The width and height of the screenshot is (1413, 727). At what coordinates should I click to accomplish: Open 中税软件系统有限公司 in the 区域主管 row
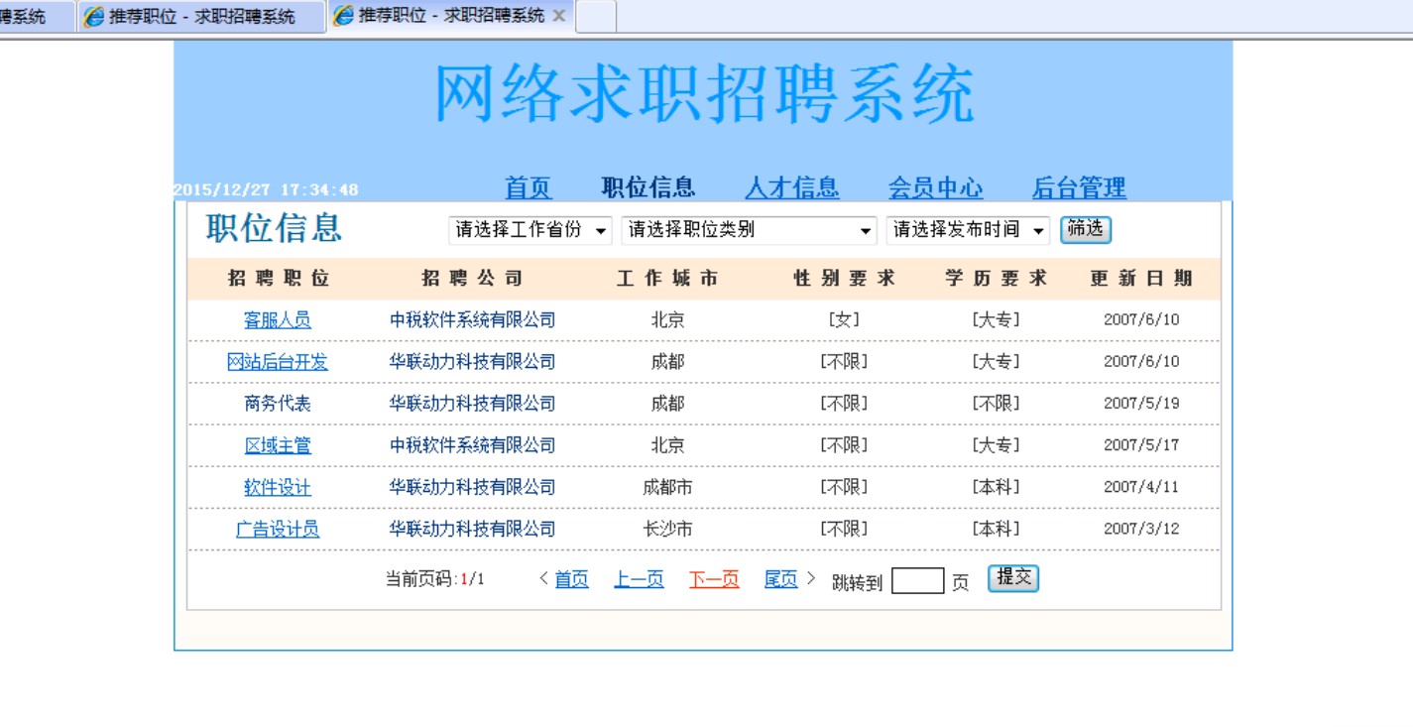[x=472, y=445]
